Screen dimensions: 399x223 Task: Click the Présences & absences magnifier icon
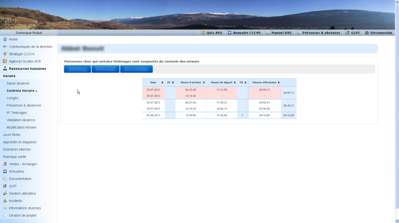[x=299, y=33]
